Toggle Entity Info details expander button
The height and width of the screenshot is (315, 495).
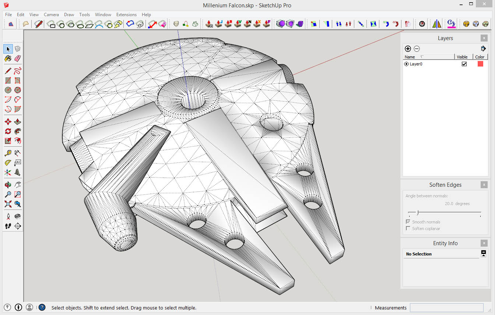point(484,253)
